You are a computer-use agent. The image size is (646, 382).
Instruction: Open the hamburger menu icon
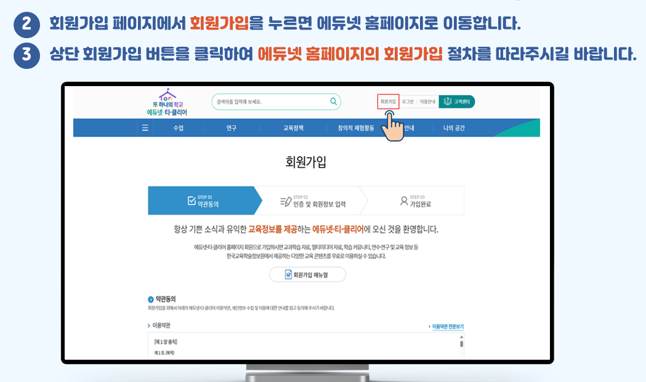pos(145,128)
